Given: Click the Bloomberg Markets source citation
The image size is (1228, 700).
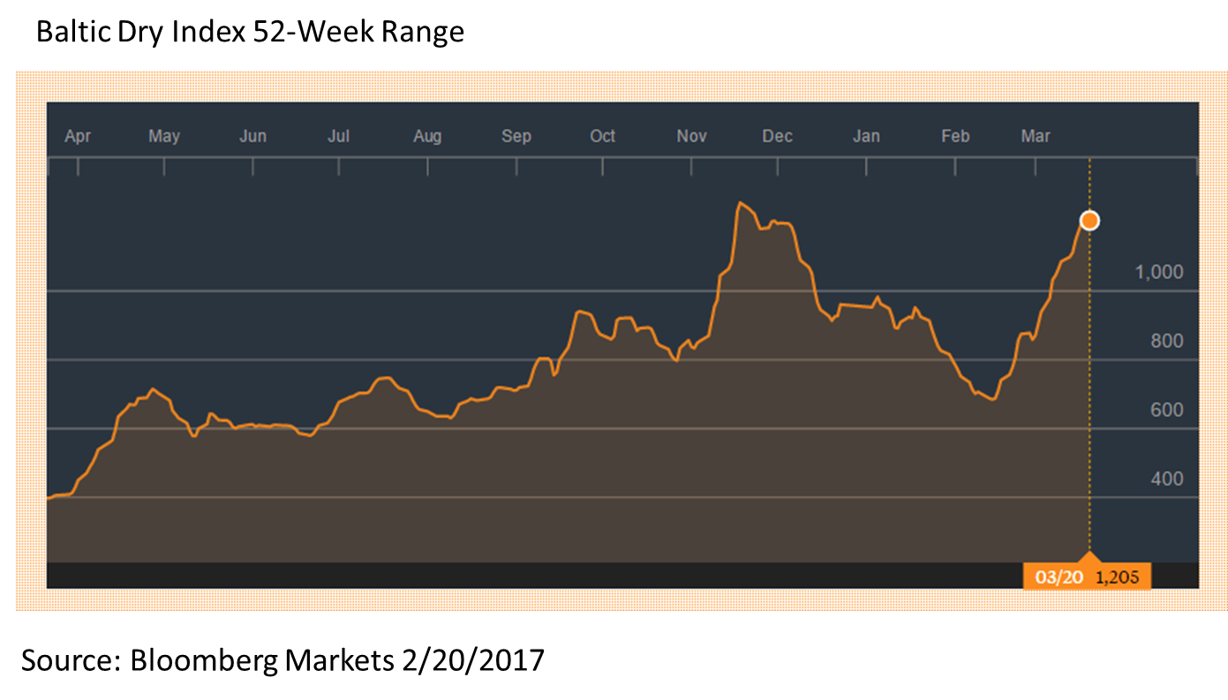Looking at the screenshot, I should (x=284, y=658).
